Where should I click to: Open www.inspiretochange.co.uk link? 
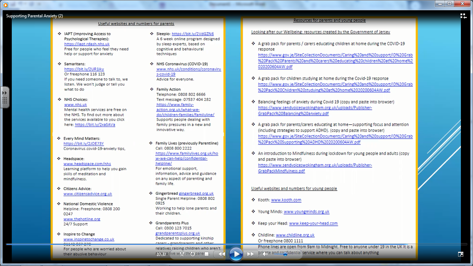(89, 239)
